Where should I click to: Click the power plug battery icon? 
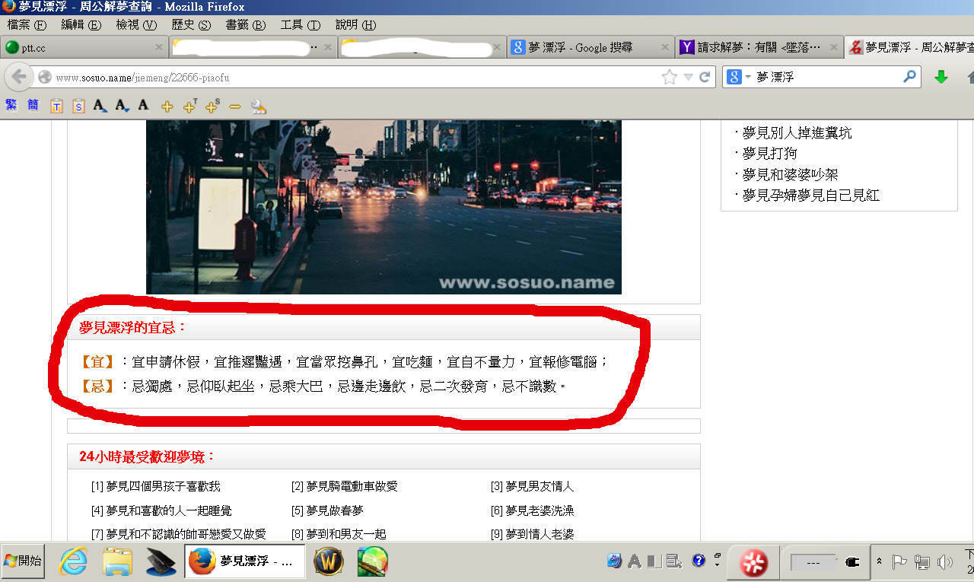[852, 562]
